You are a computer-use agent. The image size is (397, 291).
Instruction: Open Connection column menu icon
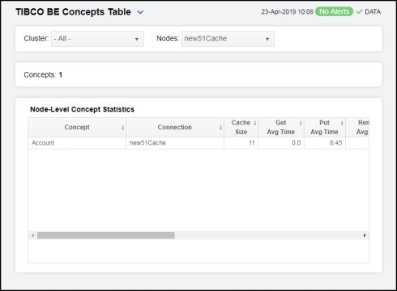click(220, 128)
